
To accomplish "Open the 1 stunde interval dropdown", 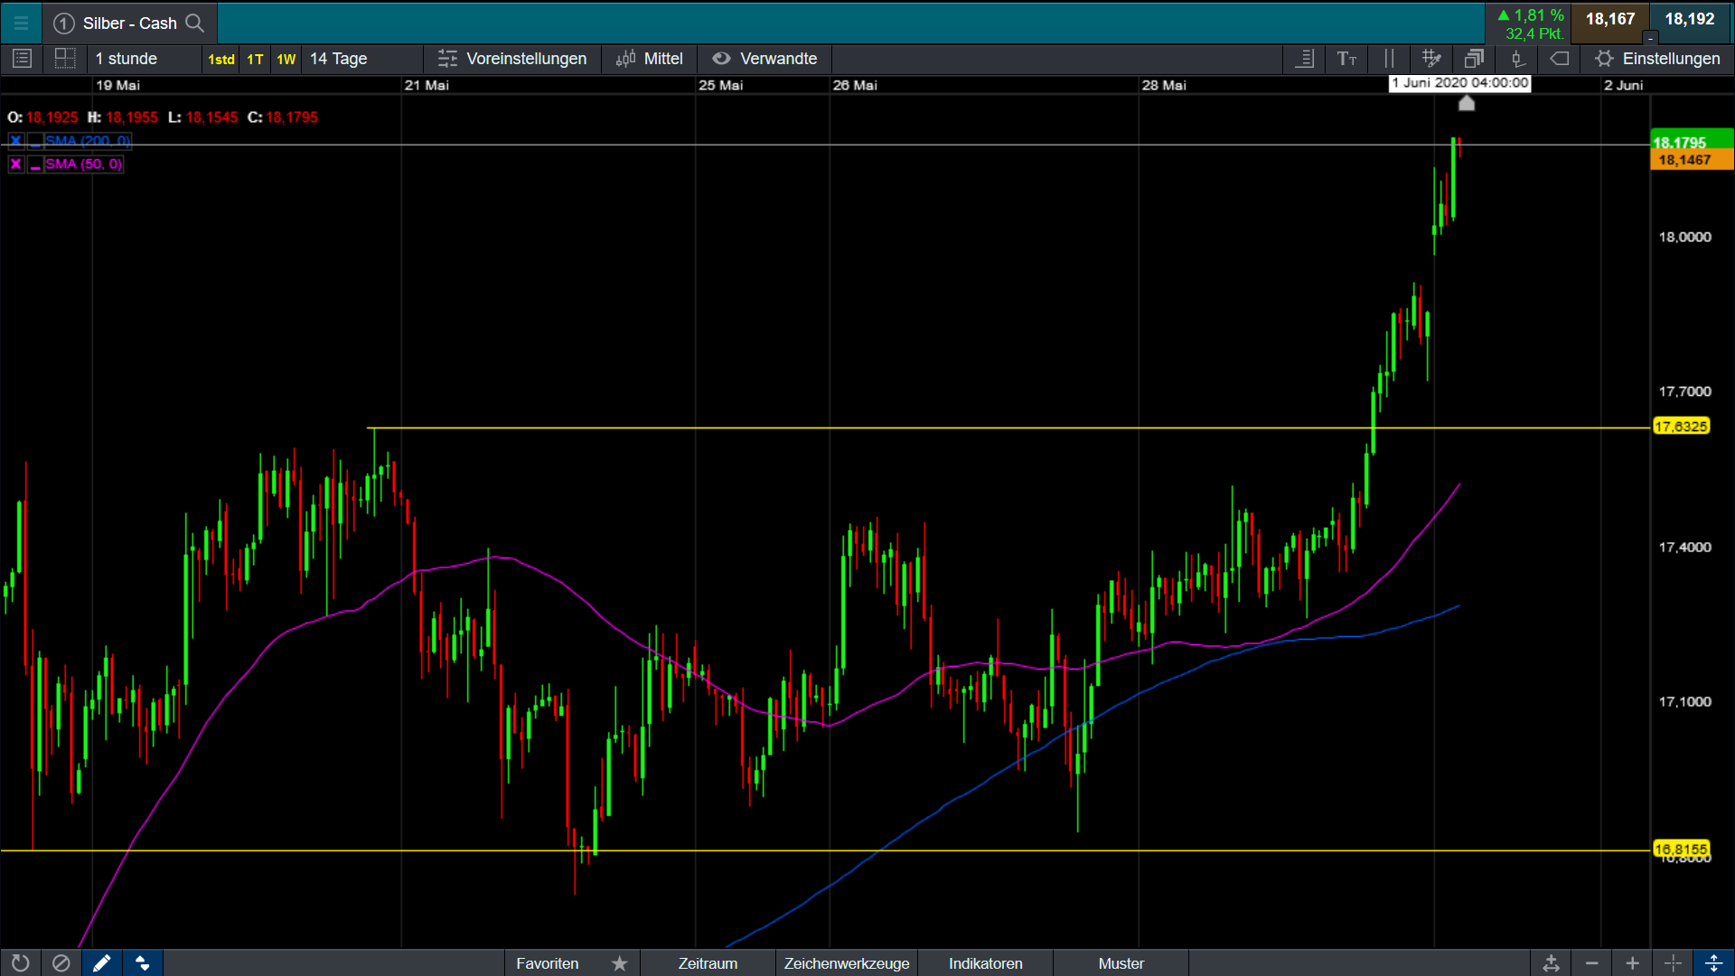I will coord(127,59).
